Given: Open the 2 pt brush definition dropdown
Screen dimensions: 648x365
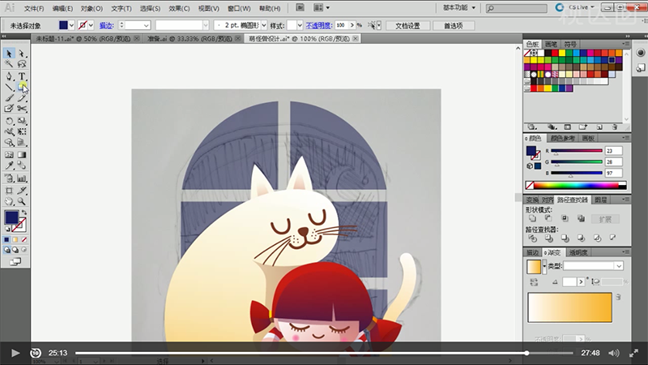Looking at the screenshot, I should click(x=264, y=25).
